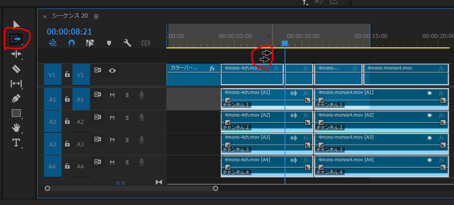Select the Razor tool

[16, 69]
